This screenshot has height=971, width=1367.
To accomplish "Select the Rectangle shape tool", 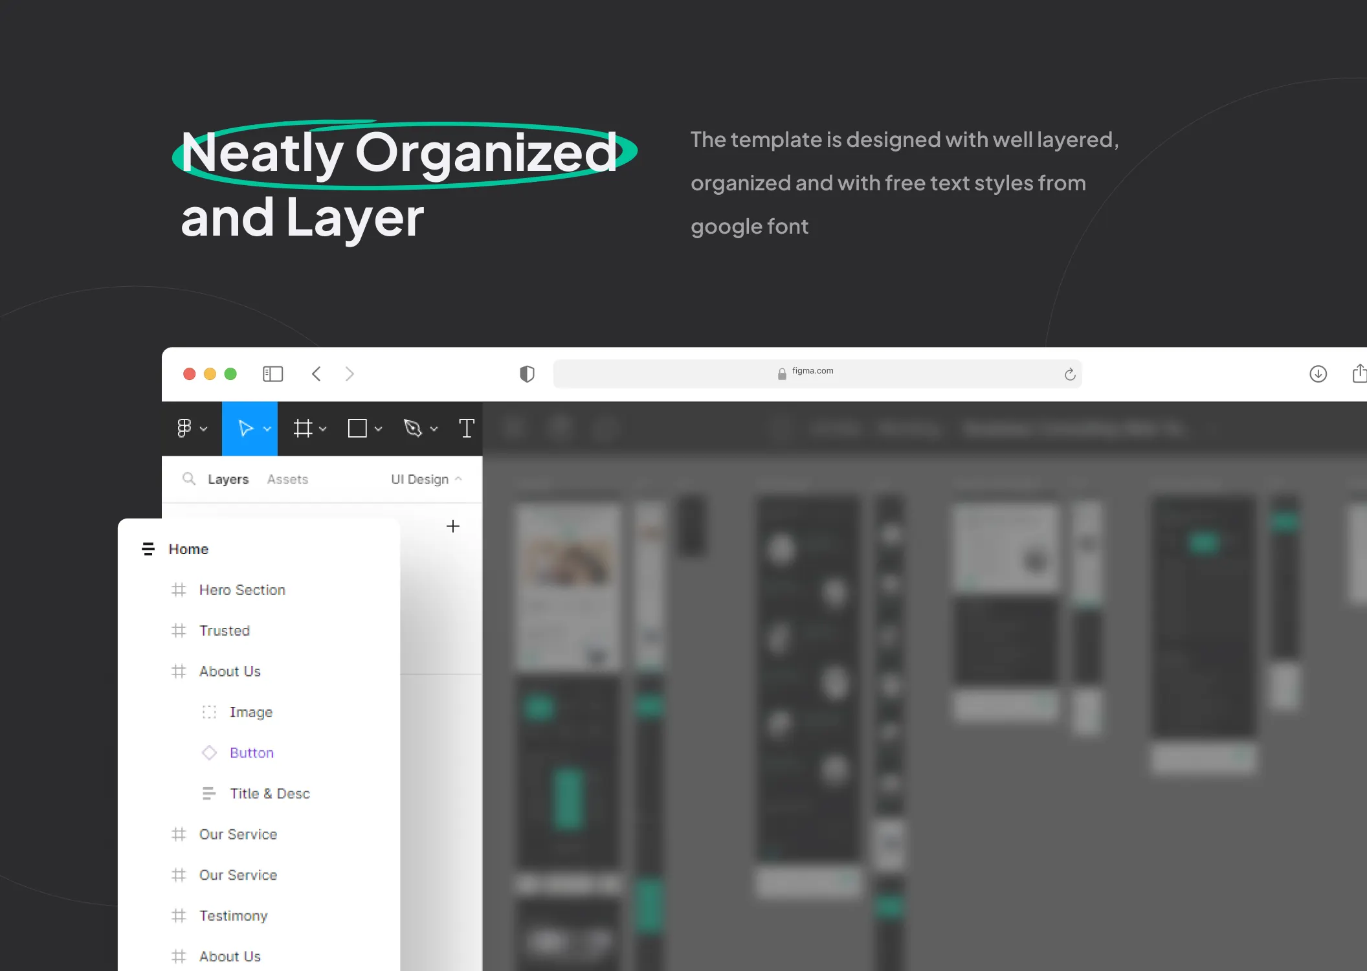I will tap(357, 428).
